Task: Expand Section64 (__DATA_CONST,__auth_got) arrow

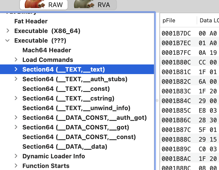Action: (x=16, y=118)
